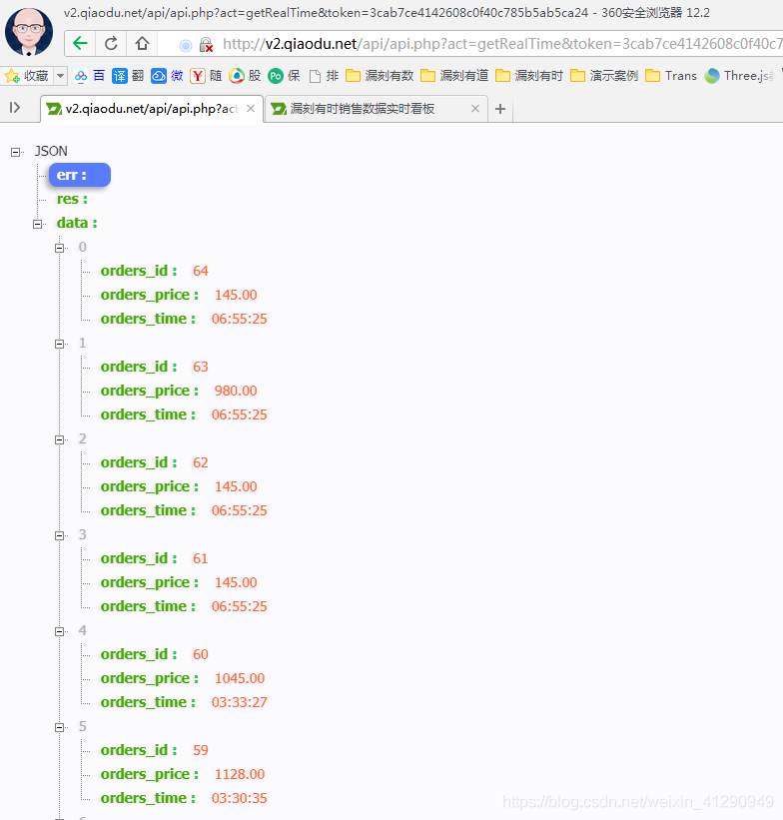
Task: Click orders_time value 03:33:27
Action: (239, 702)
